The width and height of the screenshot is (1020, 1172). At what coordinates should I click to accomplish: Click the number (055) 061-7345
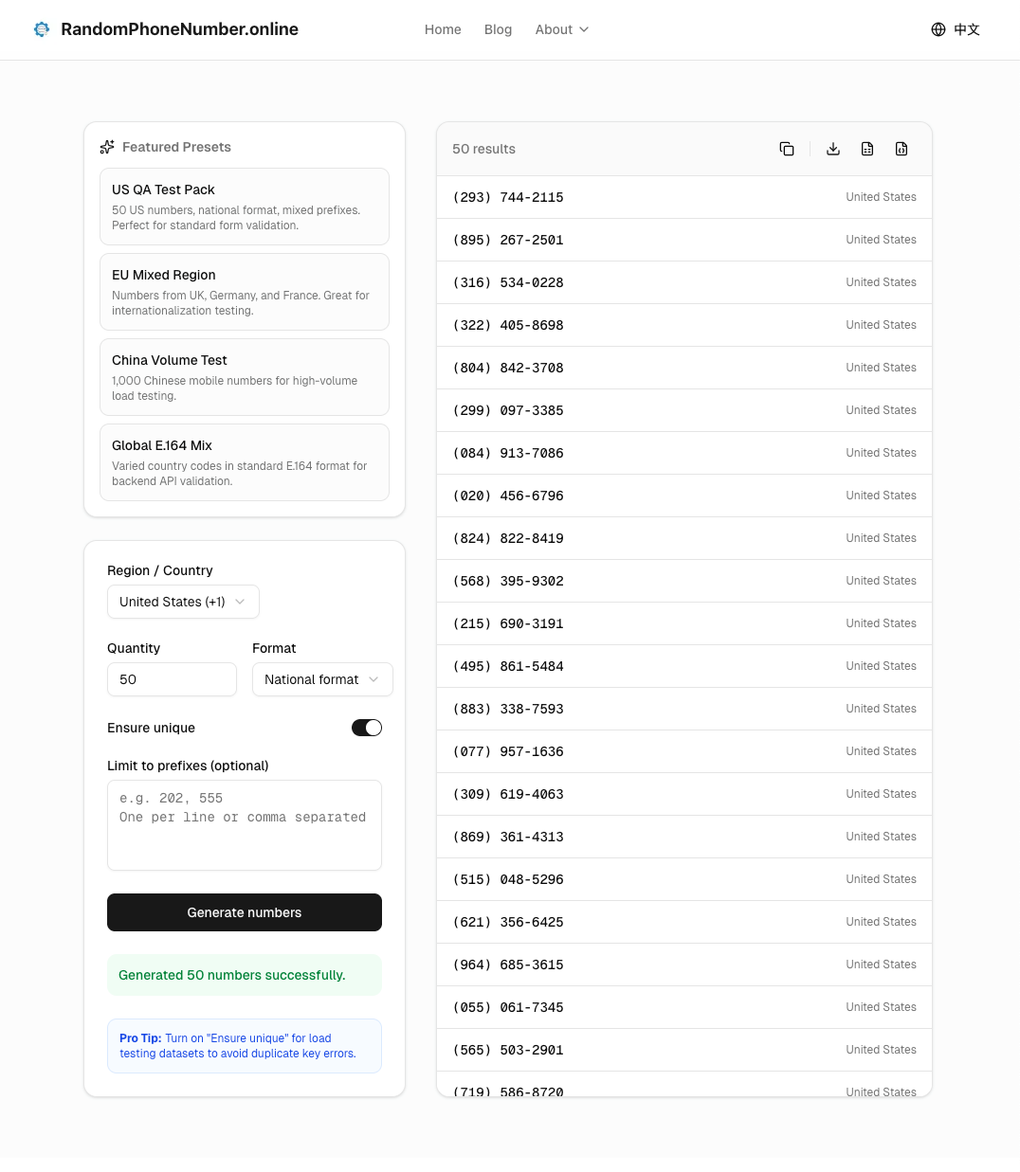pyautogui.click(x=508, y=1007)
